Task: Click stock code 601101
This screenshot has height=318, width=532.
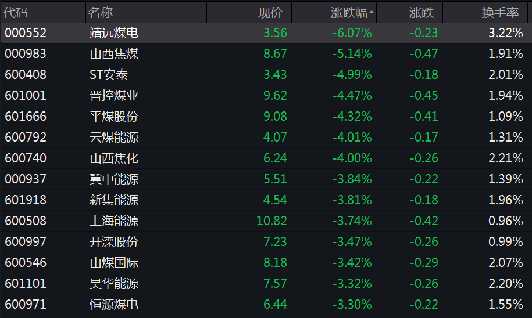Action: click(x=26, y=283)
